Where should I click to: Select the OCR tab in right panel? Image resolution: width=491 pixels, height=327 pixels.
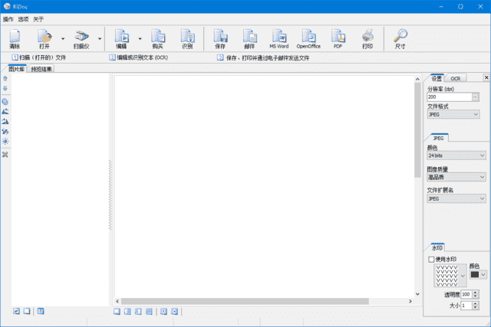456,78
